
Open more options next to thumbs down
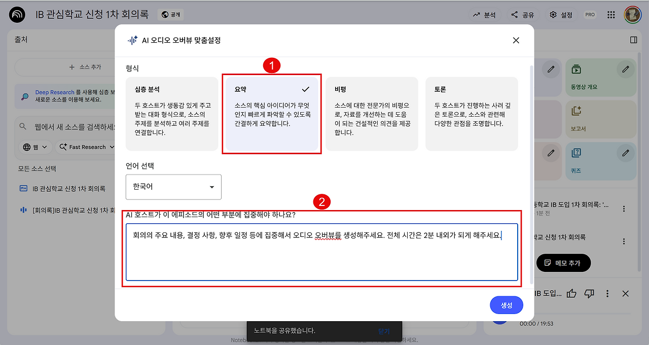[607, 293]
